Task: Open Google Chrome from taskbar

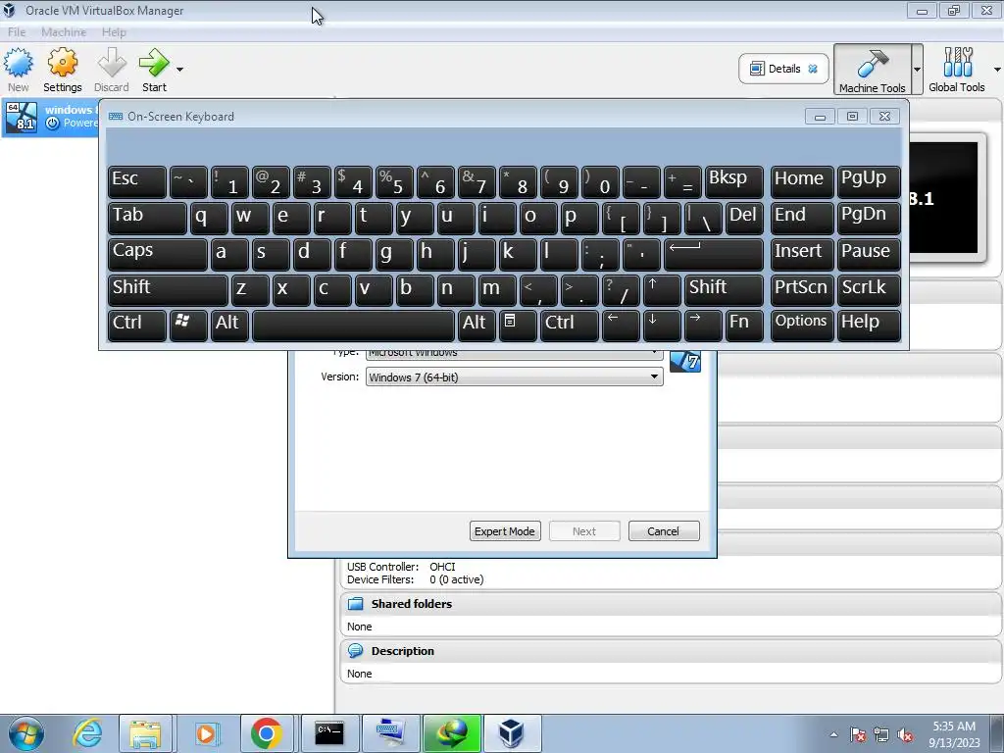Action: (x=267, y=733)
